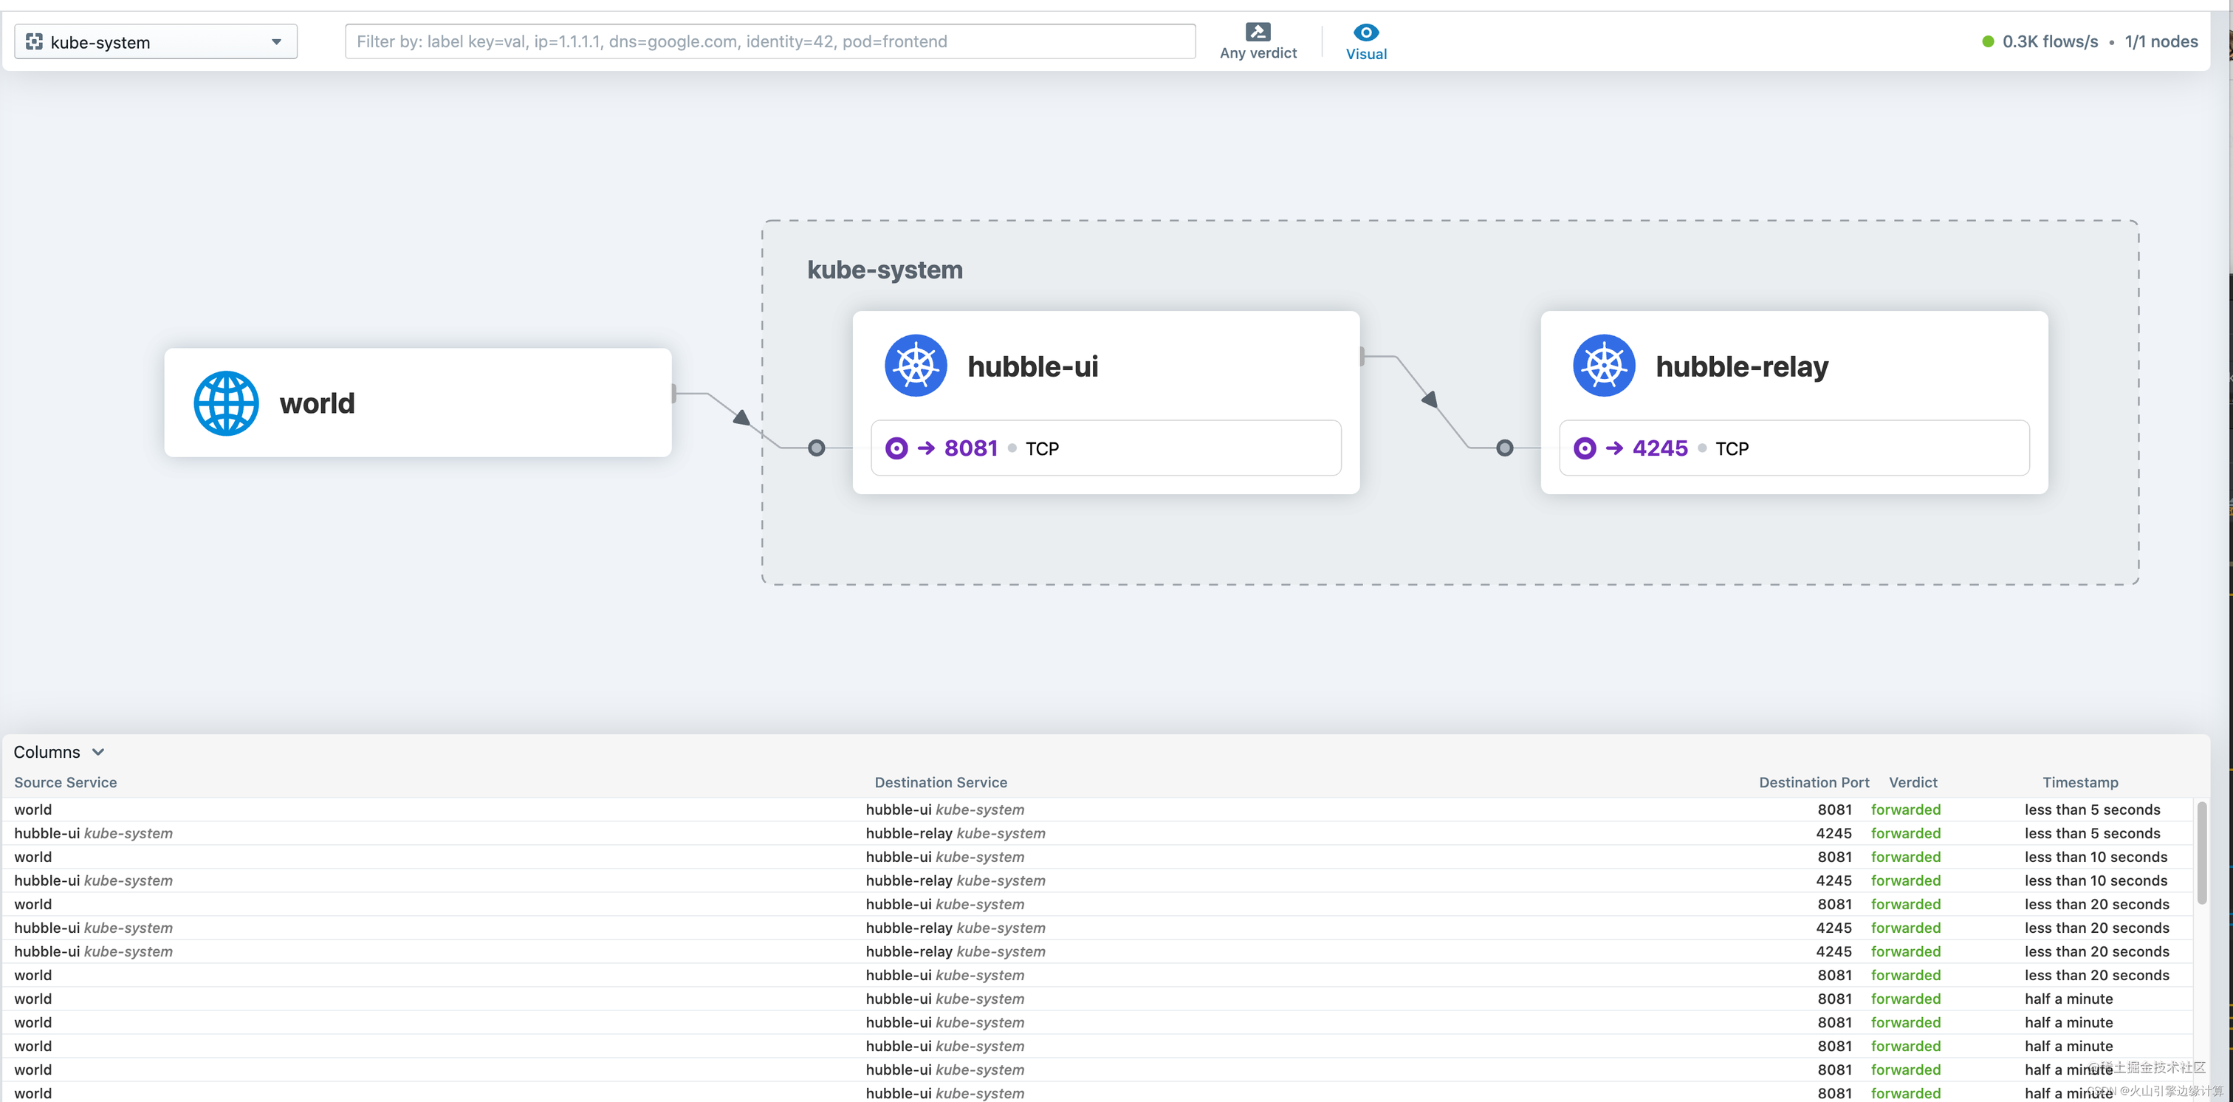
Task: Click the world globe icon
Action: coord(226,403)
